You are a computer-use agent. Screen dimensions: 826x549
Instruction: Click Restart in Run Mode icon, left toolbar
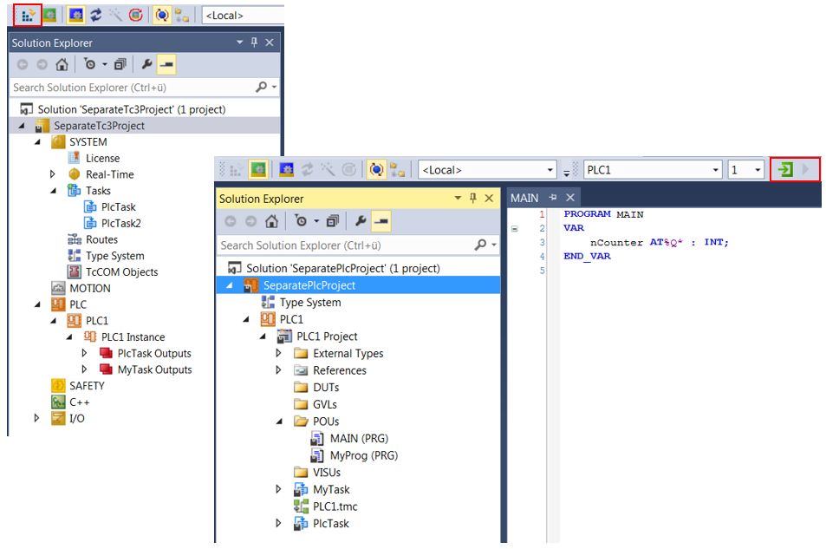coord(50,15)
